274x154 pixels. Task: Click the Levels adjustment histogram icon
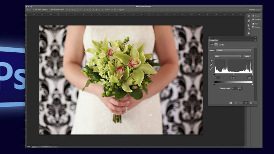pos(212,45)
